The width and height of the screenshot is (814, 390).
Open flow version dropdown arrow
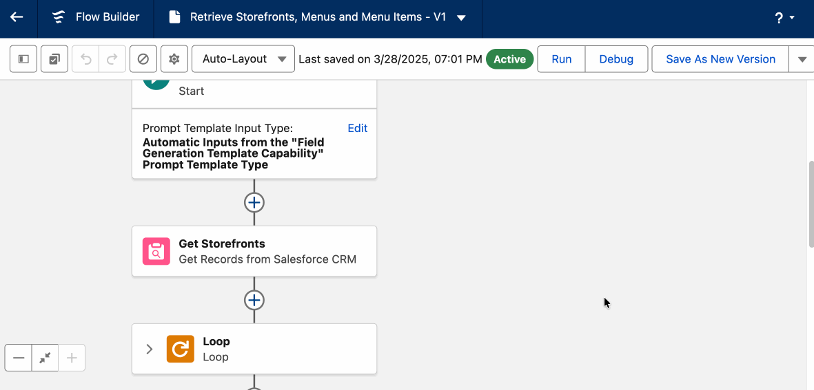coord(461,18)
